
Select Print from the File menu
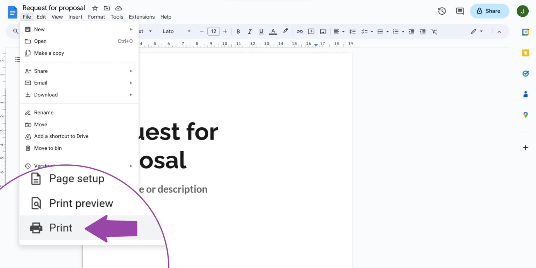click(60, 228)
